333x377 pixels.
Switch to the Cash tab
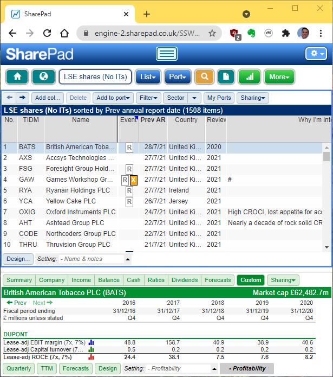134,280
